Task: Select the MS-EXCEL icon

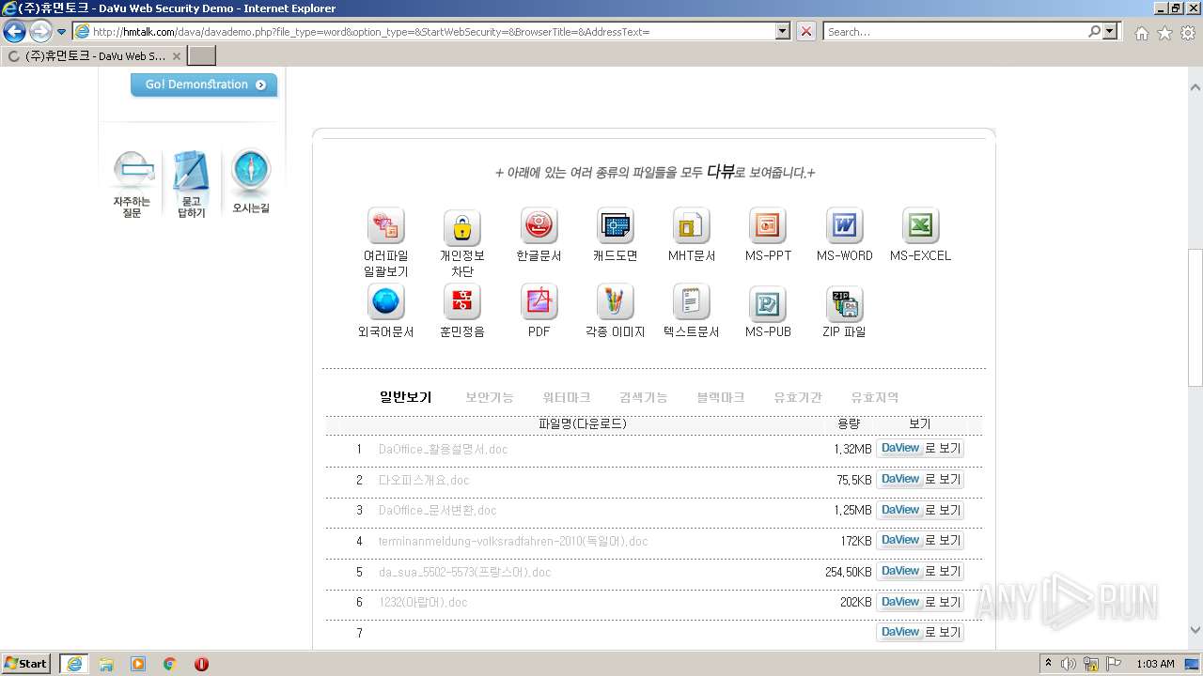Action: [920, 226]
